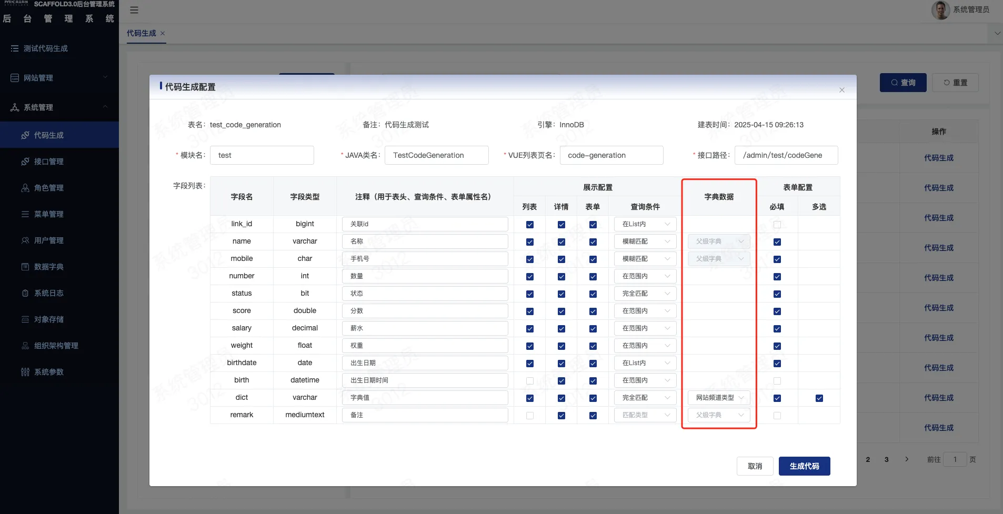Open the 接口管理 sidebar icon
Viewport: 1003px width, 514px height.
[25, 162]
